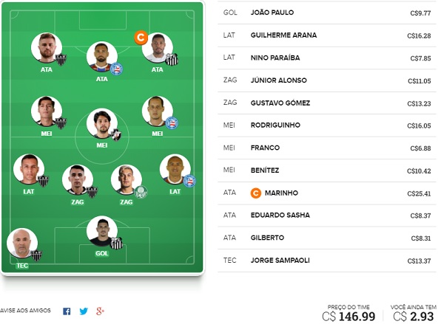Open the Guilherme Arana row in the list

(x=327, y=35)
